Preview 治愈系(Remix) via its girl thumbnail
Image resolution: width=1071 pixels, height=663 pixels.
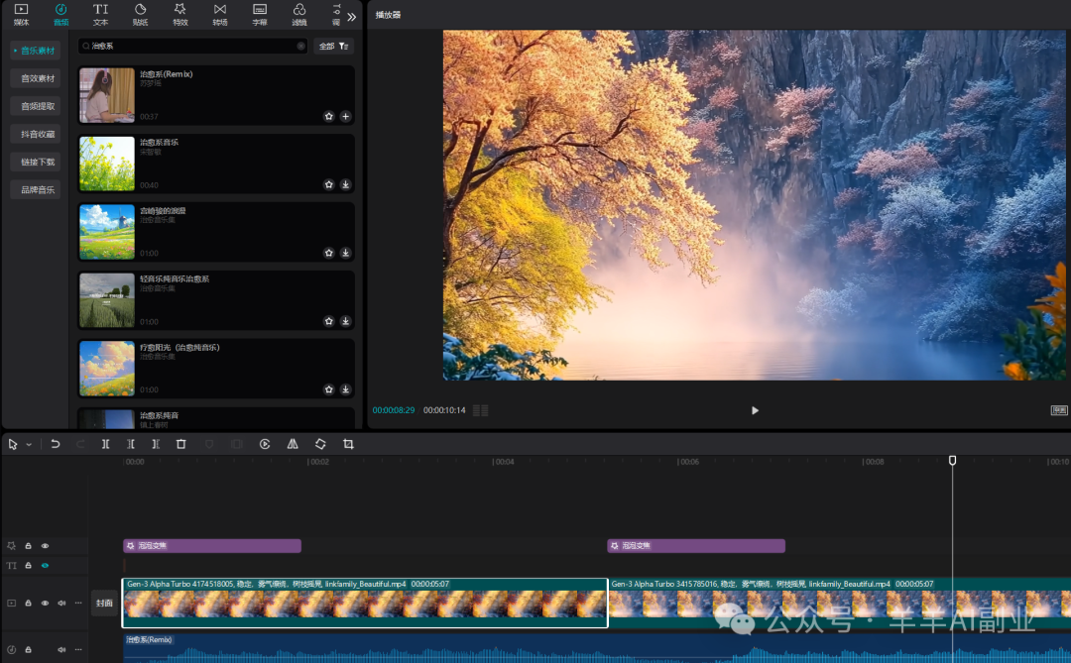pos(107,95)
